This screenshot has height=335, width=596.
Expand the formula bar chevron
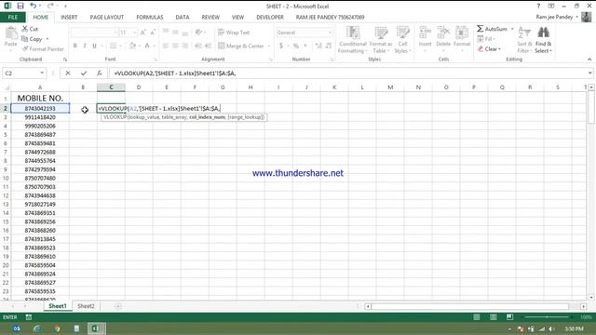589,73
